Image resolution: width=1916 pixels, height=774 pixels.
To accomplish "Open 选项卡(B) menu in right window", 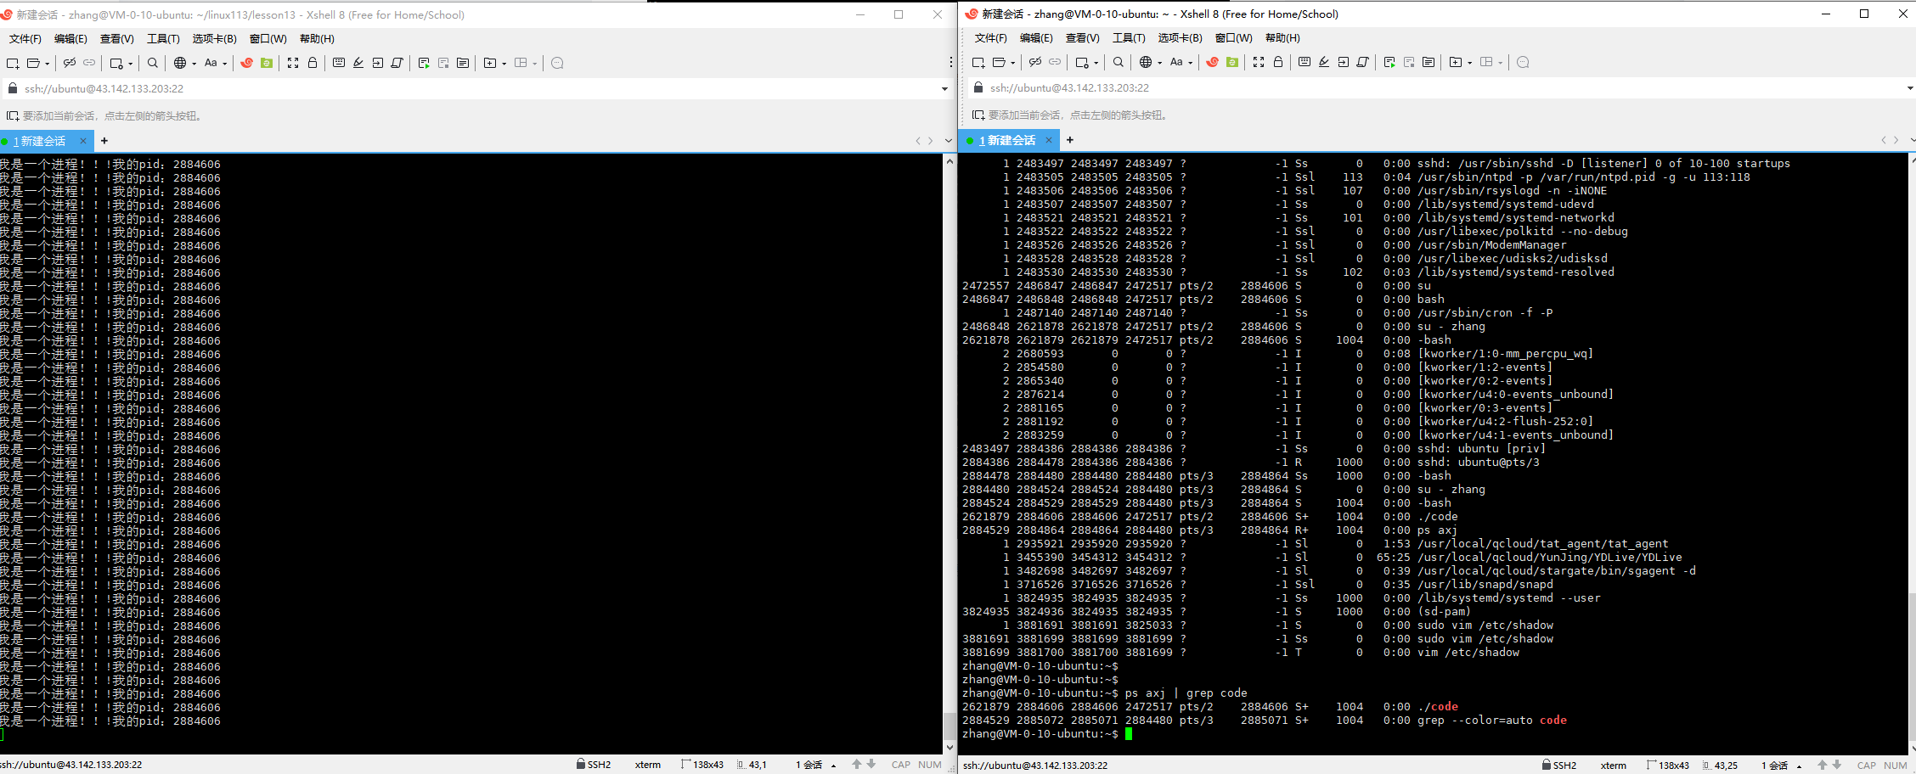I will [1180, 37].
